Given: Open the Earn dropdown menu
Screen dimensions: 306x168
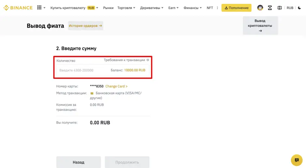Looking at the screenshot, I should coord(173,8).
